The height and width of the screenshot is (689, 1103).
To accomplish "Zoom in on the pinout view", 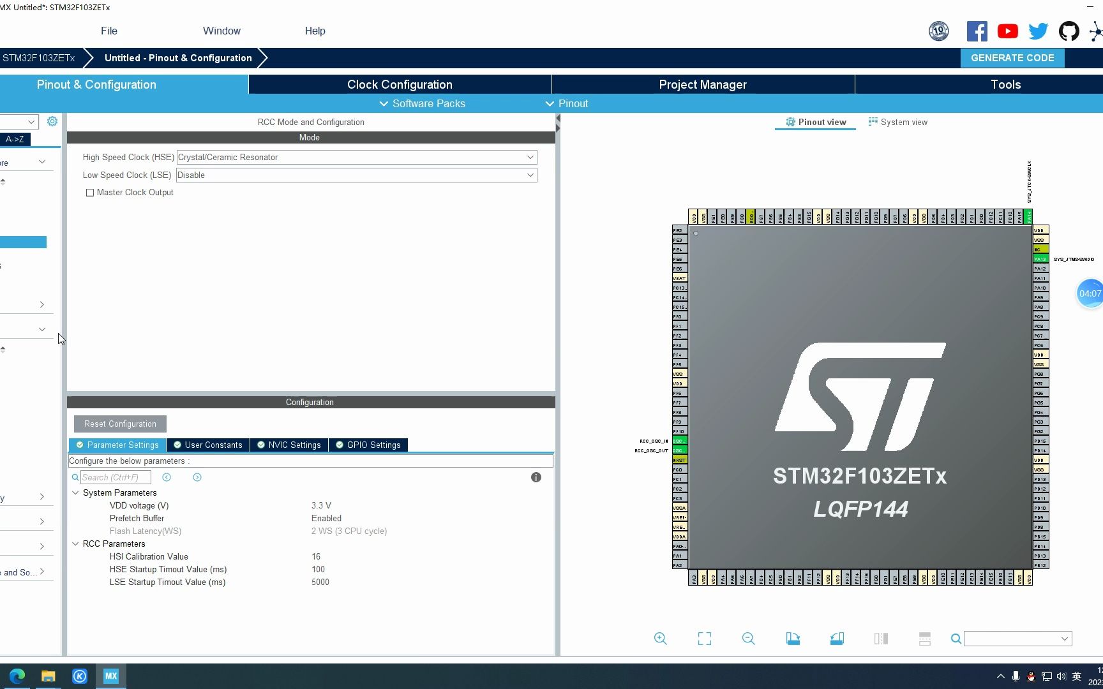I will point(661,639).
